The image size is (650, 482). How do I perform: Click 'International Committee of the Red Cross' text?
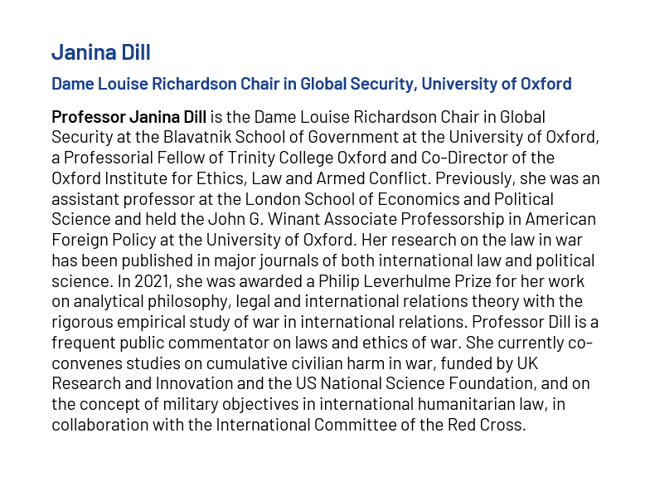pos(368,425)
